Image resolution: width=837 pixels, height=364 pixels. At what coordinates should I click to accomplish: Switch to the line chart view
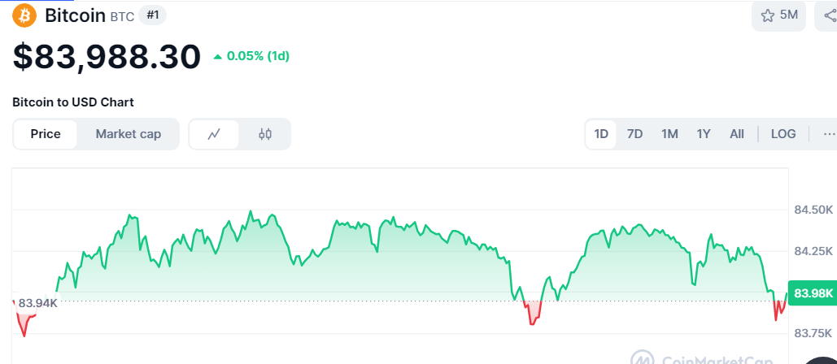point(214,134)
